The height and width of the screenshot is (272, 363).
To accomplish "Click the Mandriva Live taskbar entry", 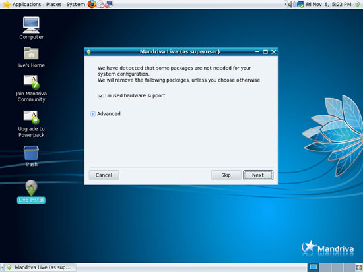I will [x=40, y=267].
